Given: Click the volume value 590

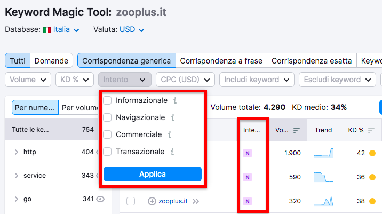Looking at the screenshot, I should (295, 177).
